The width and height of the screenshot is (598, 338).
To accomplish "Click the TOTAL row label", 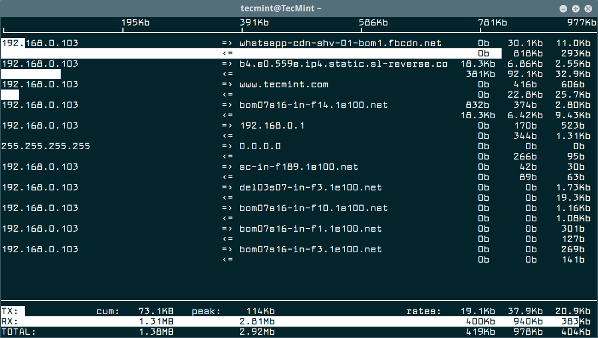I will click(x=19, y=331).
